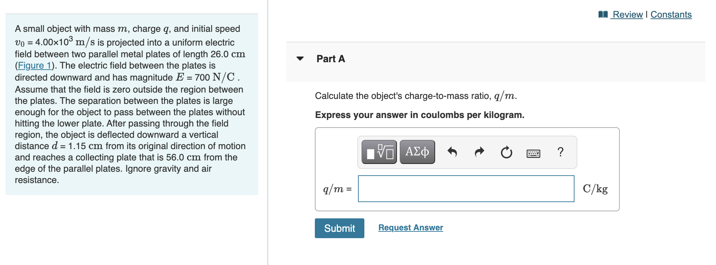Open the equation template toolbar icon

click(379, 152)
